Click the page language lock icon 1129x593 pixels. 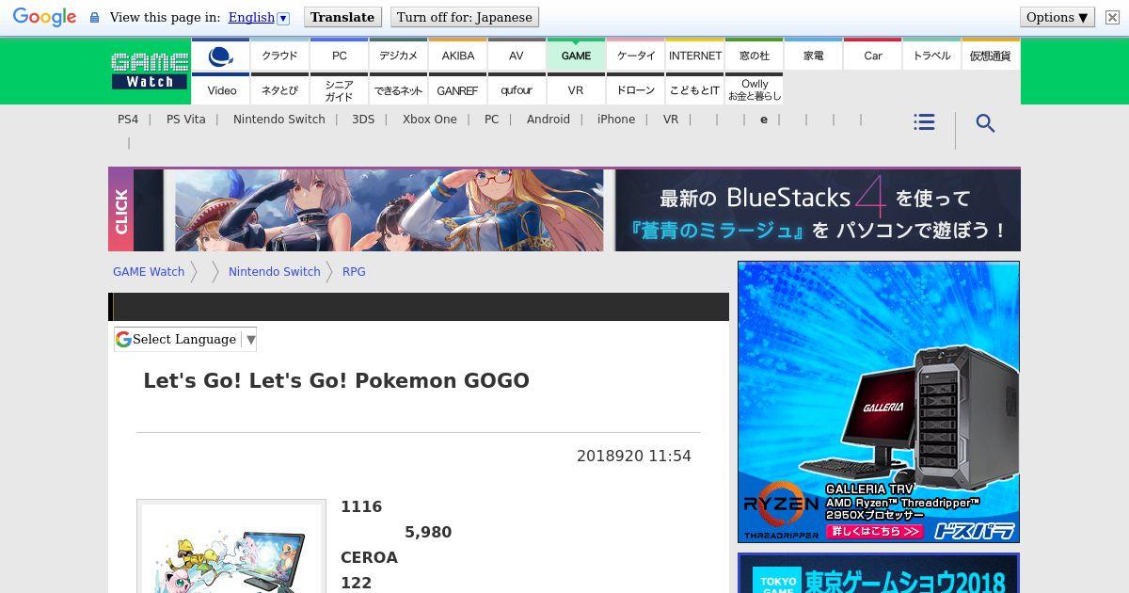point(94,18)
